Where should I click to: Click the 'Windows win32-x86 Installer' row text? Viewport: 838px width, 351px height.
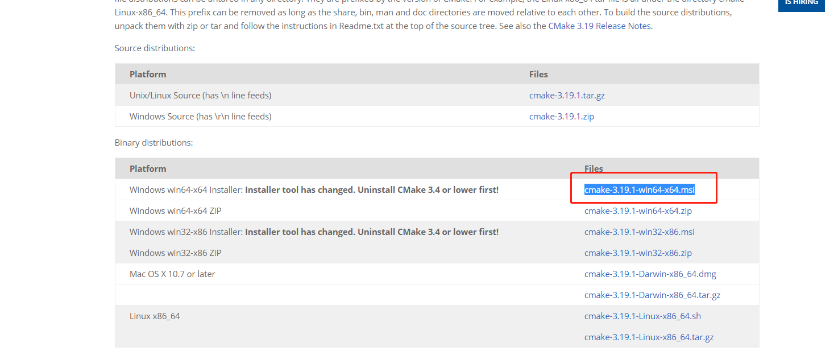(x=314, y=232)
